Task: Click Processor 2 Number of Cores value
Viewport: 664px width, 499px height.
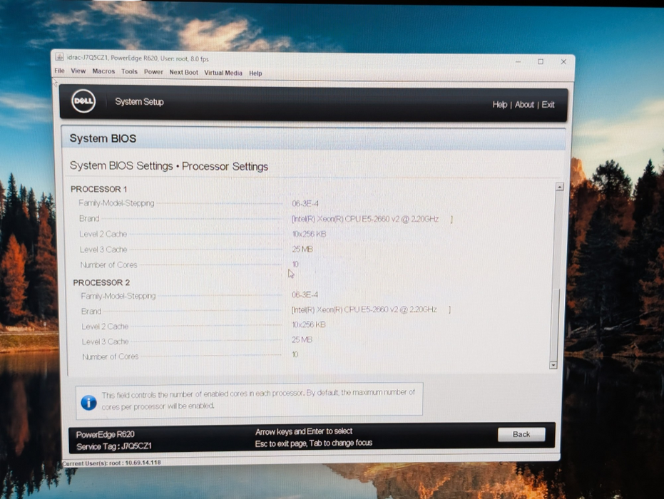Action: click(295, 354)
